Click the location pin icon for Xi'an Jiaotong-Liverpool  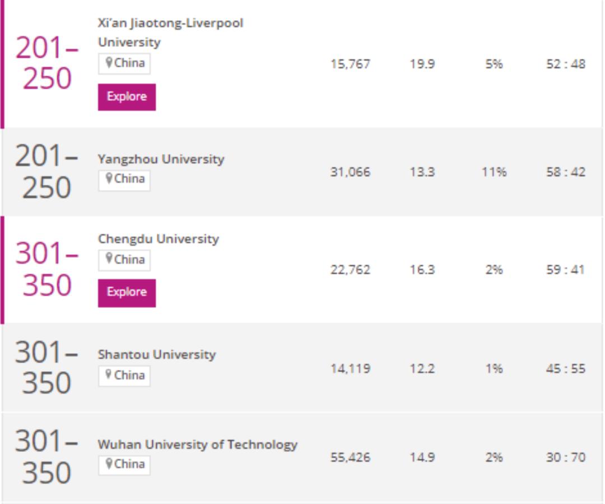(109, 63)
